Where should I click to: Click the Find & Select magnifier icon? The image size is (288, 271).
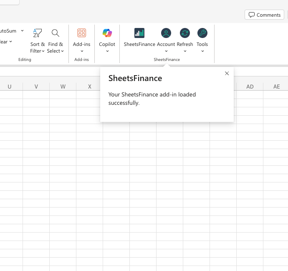[56, 33]
